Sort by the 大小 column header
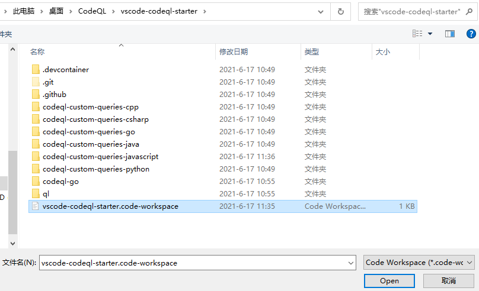 pos(383,52)
